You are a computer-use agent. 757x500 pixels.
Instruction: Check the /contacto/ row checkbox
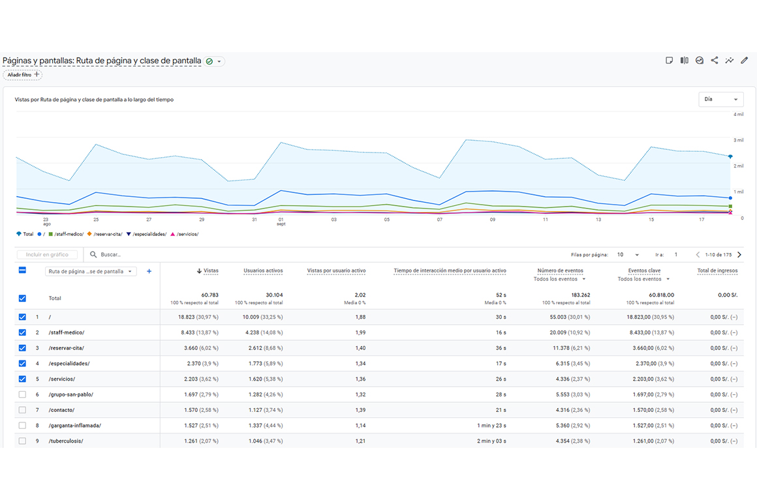(x=22, y=410)
